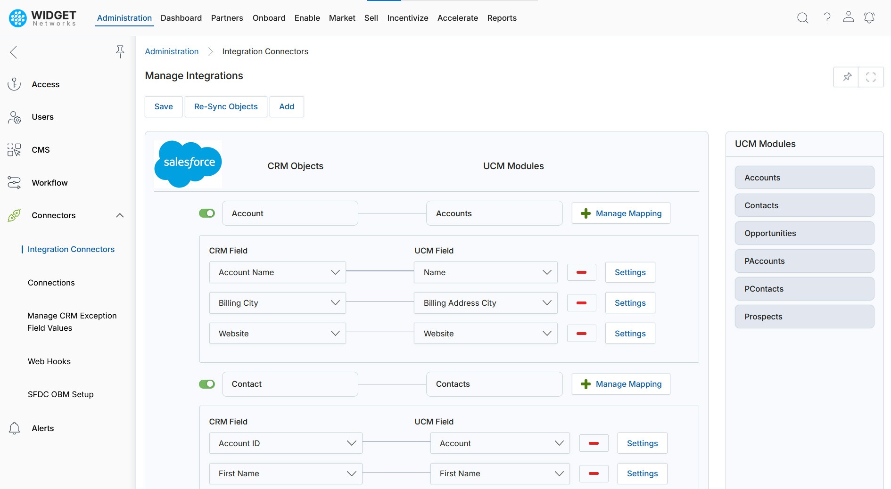Open the Website UCM field dropdown
Screen dimensions: 891x489
tap(486, 334)
